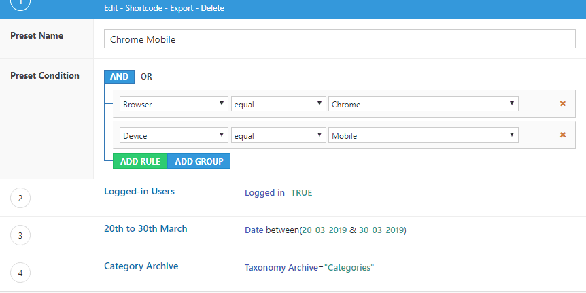Open the equal operator dropdown in Browser rule
Image resolution: width=586 pixels, height=293 pixels.
(x=277, y=105)
